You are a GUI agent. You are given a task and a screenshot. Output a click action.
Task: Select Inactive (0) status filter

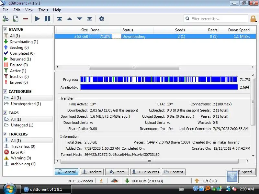(x=19, y=77)
